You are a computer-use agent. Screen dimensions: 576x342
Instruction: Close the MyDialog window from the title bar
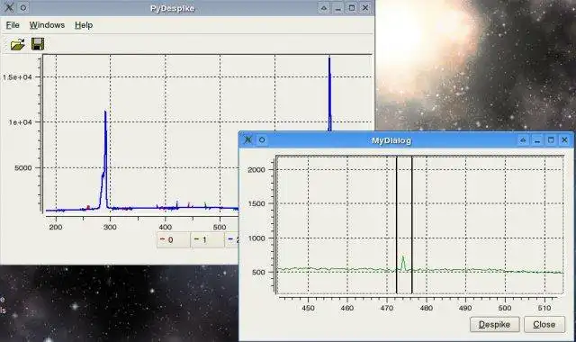point(564,140)
